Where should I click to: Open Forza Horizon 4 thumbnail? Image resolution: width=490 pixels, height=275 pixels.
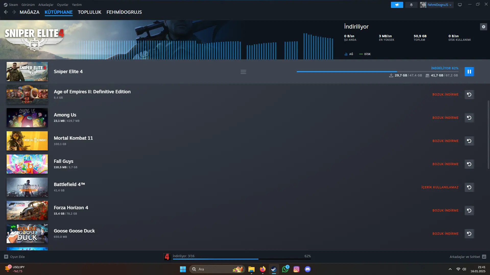click(x=27, y=211)
